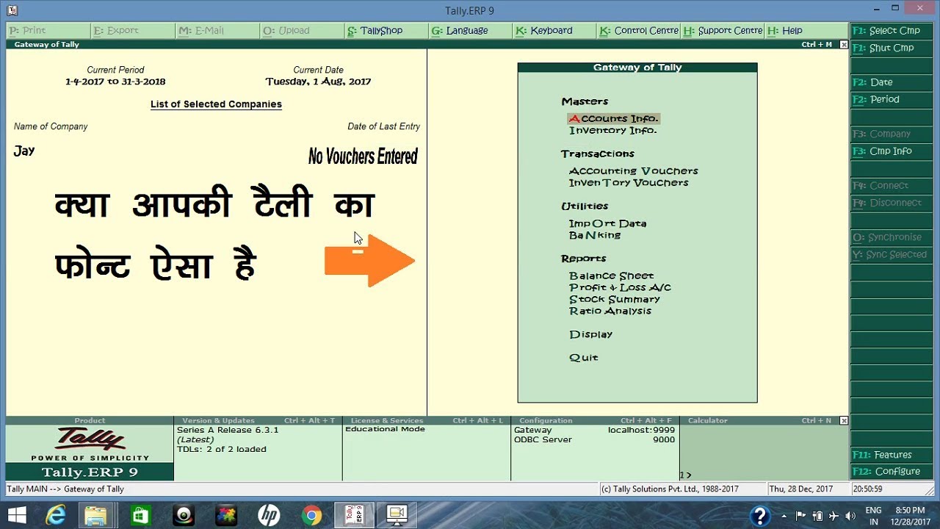Close the Gateway of Tally panel X
This screenshot has width=940, height=529.
[x=844, y=45]
